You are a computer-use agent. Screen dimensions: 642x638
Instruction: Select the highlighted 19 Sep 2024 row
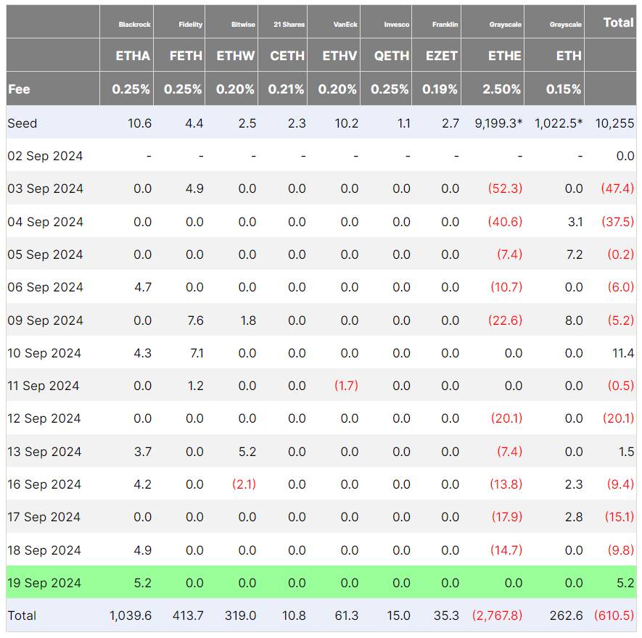coord(321,582)
